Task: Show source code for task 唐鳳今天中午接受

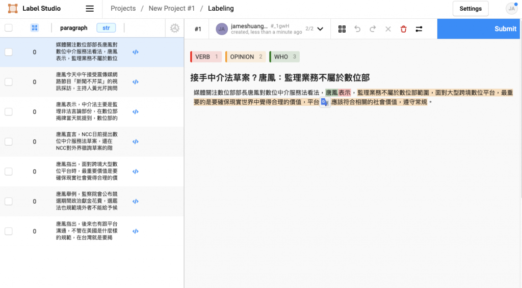Action: point(136,82)
